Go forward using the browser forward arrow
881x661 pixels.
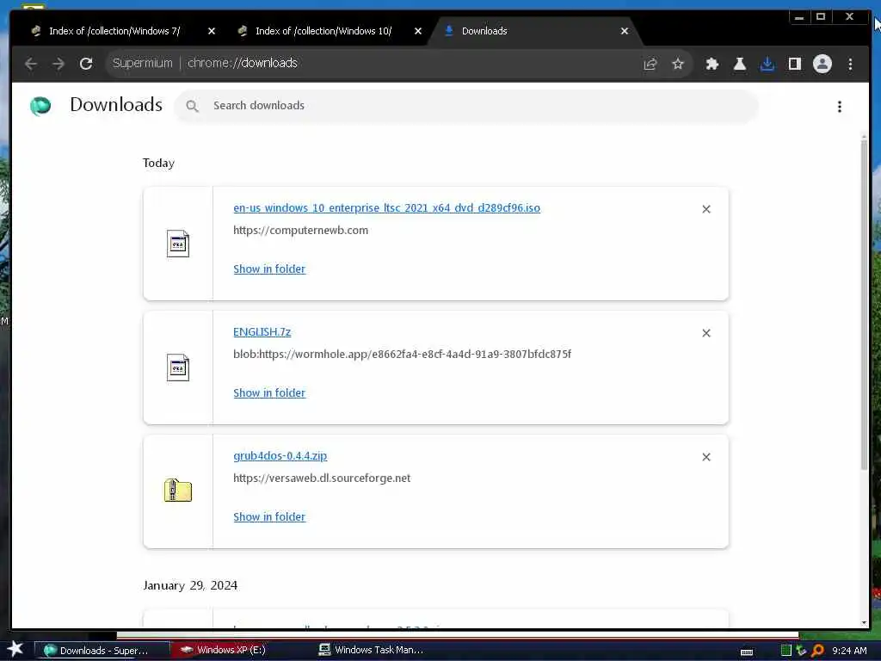tap(59, 64)
